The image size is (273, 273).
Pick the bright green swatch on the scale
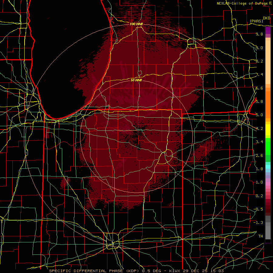point(268,146)
